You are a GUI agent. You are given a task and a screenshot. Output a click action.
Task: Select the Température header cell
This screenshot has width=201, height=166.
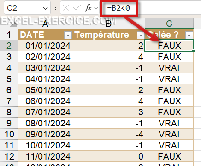point(108,35)
